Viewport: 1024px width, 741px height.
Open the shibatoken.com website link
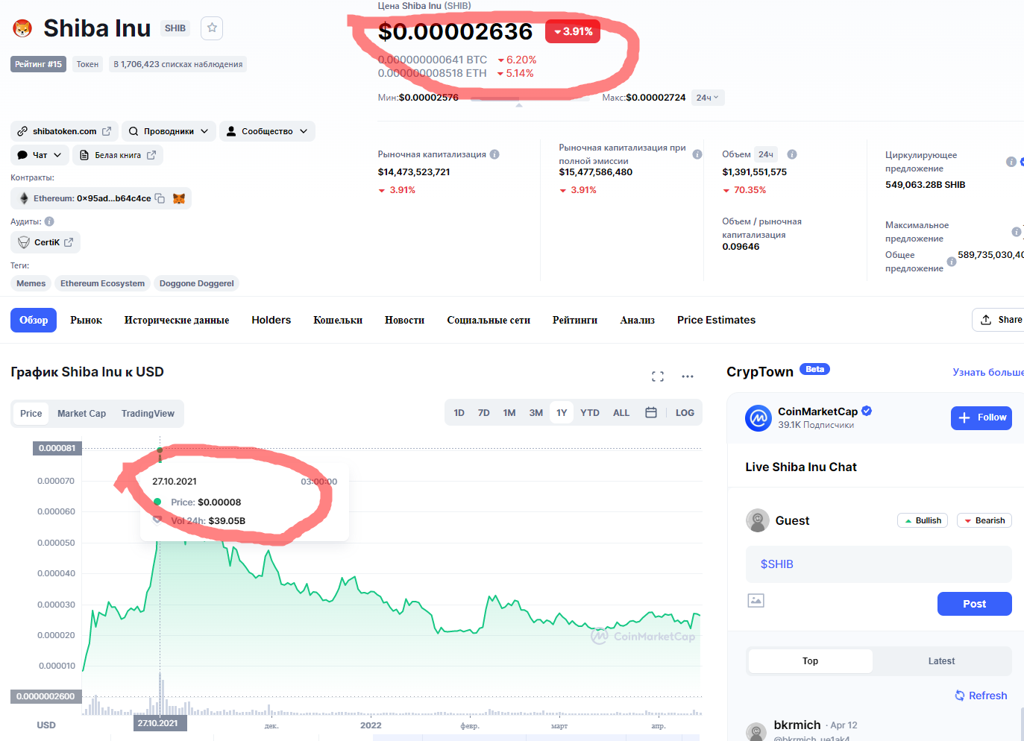[x=64, y=131]
